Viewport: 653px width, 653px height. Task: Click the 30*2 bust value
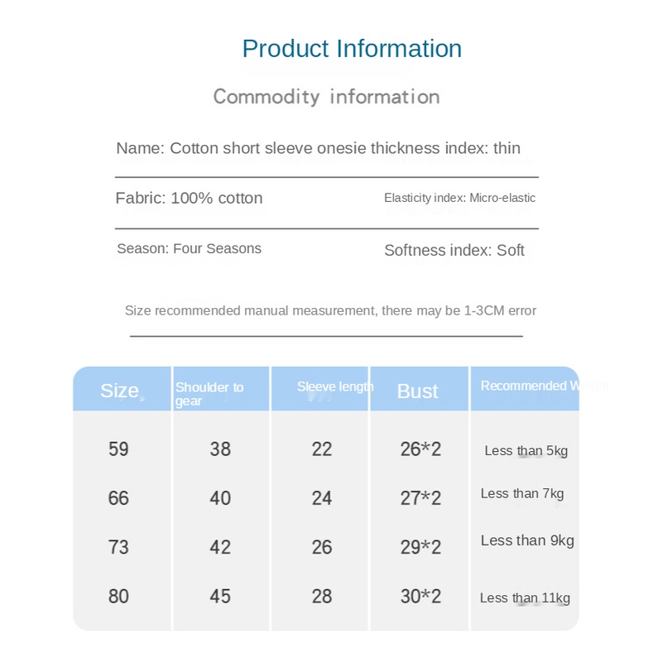[420, 596]
